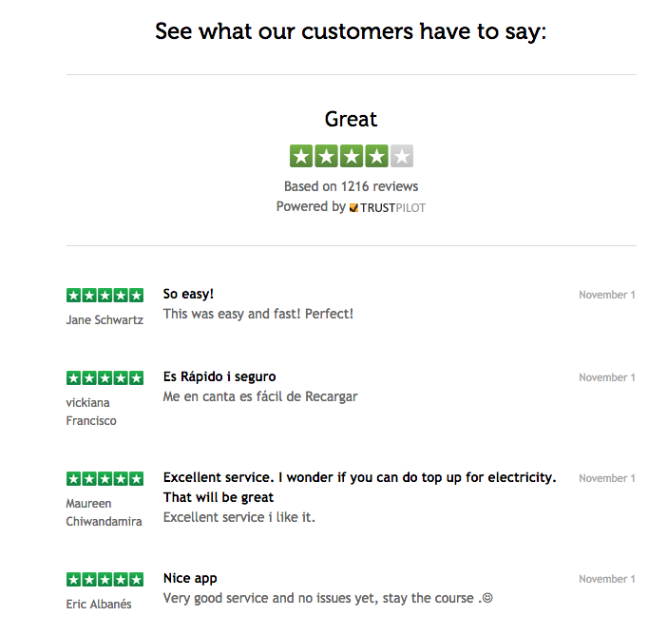Screen dimensions: 667x635
Task: Click Jane Schwartz's five-star rating
Action: 105,295
